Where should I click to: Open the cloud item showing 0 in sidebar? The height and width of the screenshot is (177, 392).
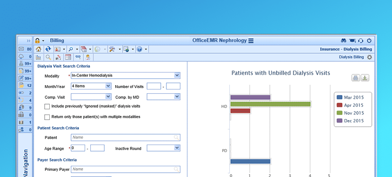[25, 56]
